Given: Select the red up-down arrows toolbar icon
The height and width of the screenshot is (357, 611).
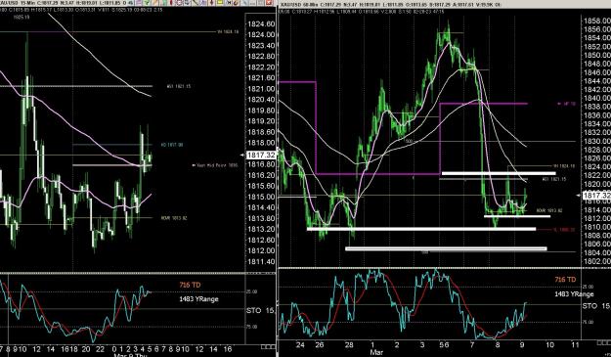Looking at the screenshot, I should [x=212, y=2].
